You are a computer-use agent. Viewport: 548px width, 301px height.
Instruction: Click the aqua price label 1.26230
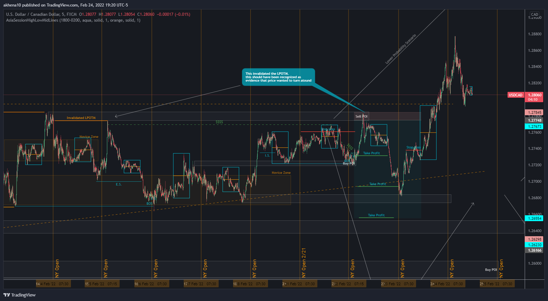point(534,245)
